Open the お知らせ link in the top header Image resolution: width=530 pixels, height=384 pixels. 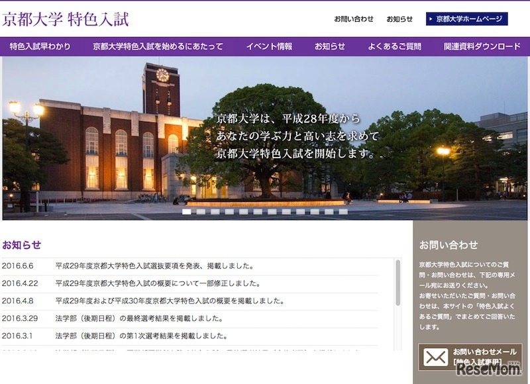point(399,19)
